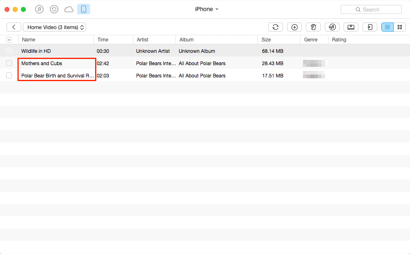Click the Mothers and Cubs album cell
This screenshot has height=254, width=410.
coord(202,63)
